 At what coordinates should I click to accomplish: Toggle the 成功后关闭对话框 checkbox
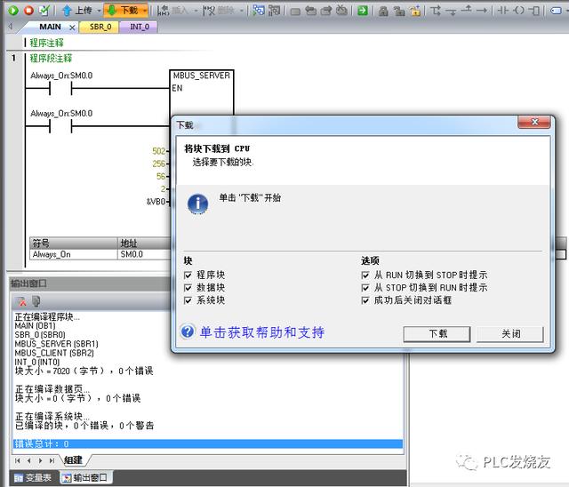[365, 300]
